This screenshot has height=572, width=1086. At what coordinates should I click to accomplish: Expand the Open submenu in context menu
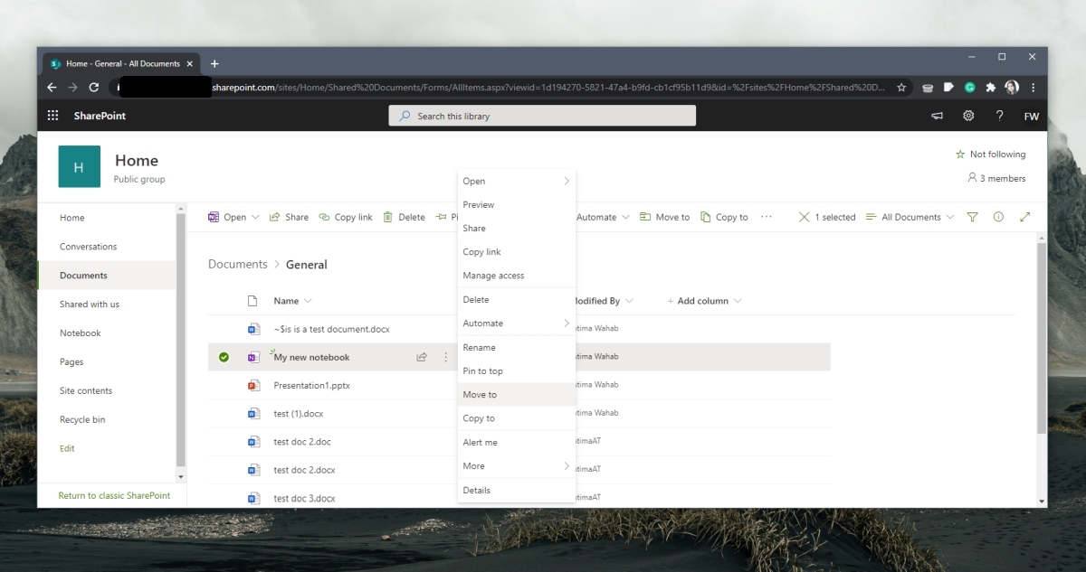(567, 181)
